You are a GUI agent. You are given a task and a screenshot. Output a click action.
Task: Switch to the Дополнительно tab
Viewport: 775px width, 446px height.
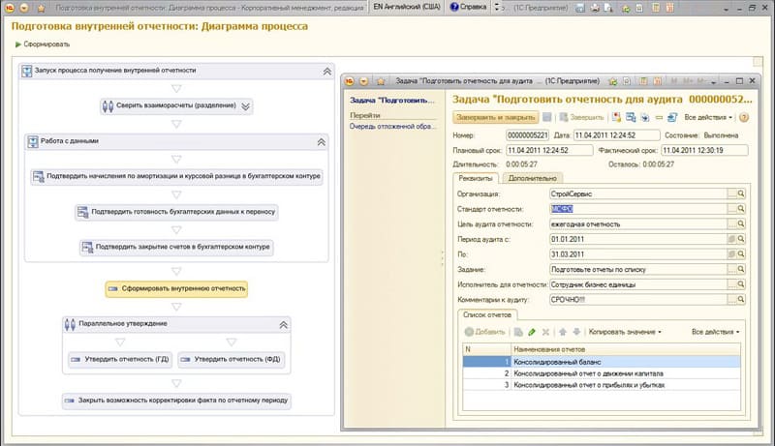click(532, 178)
